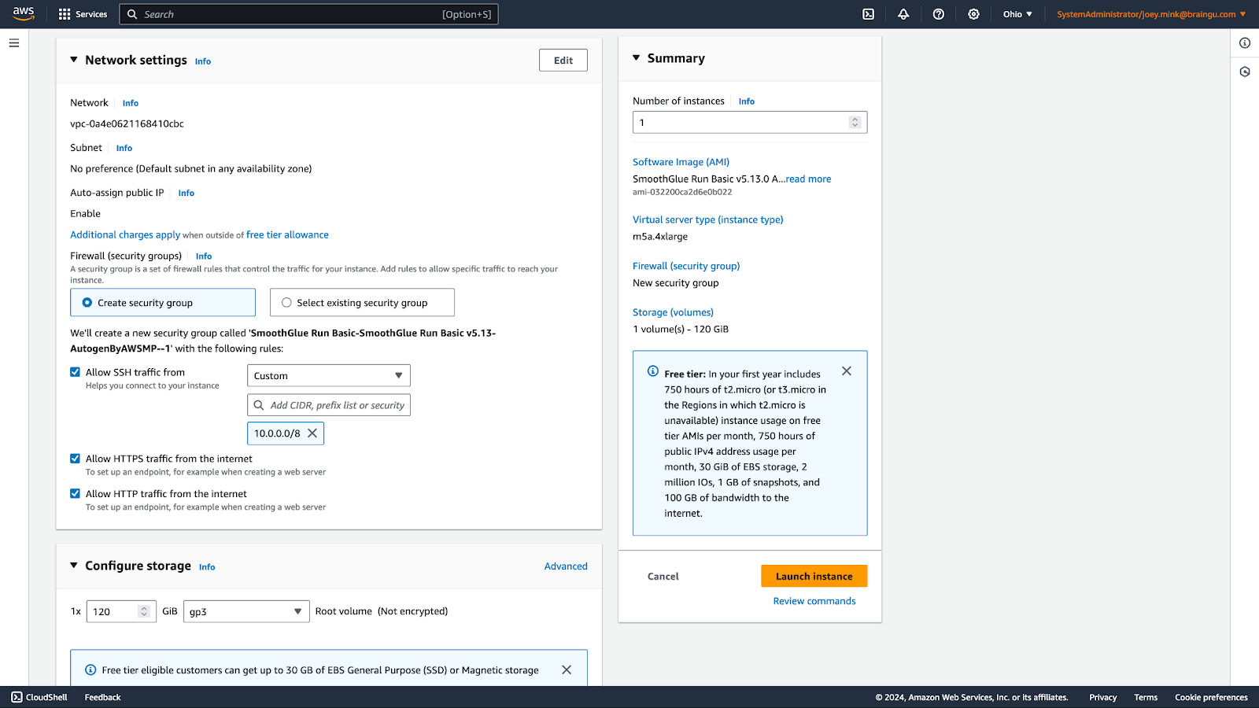The image size is (1259, 708).
Task: Click Cancel in the Summary panel
Action: tap(663, 577)
